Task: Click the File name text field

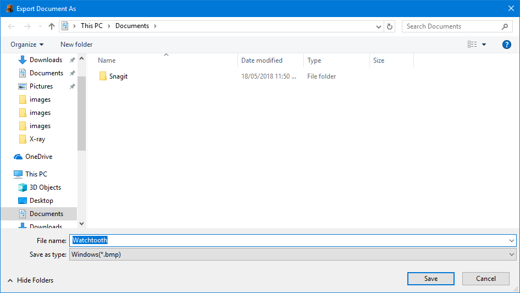Action: 289,240
